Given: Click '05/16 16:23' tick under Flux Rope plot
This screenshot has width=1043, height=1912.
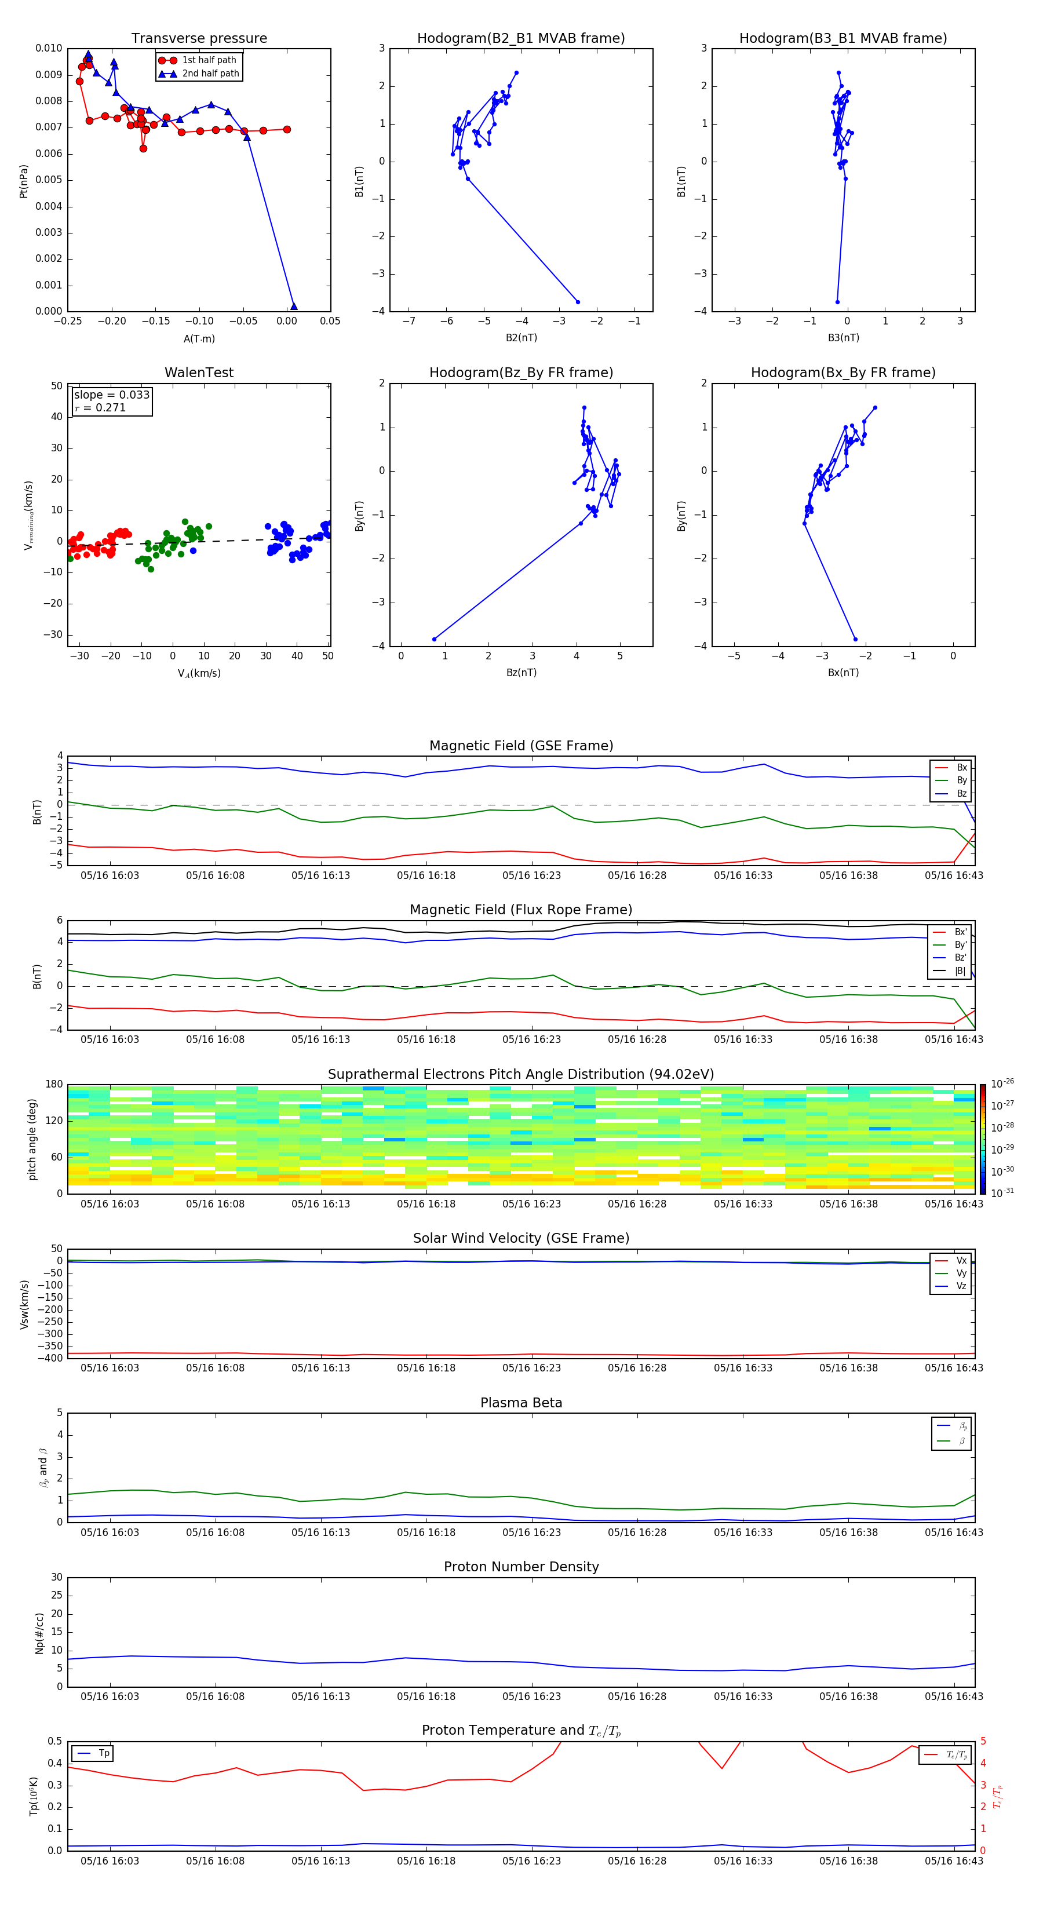Looking at the screenshot, I should [x=531, y=1040].
